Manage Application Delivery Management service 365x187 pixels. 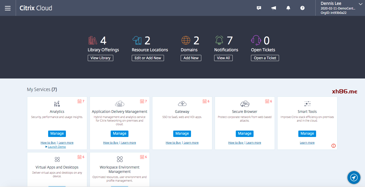pyautogui.click(x=120, y=134)
